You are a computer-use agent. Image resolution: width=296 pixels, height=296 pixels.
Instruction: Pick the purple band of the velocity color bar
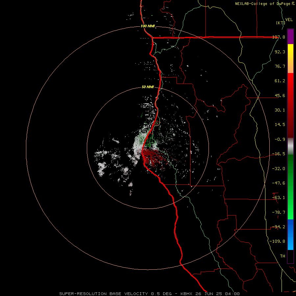[290, 37]
